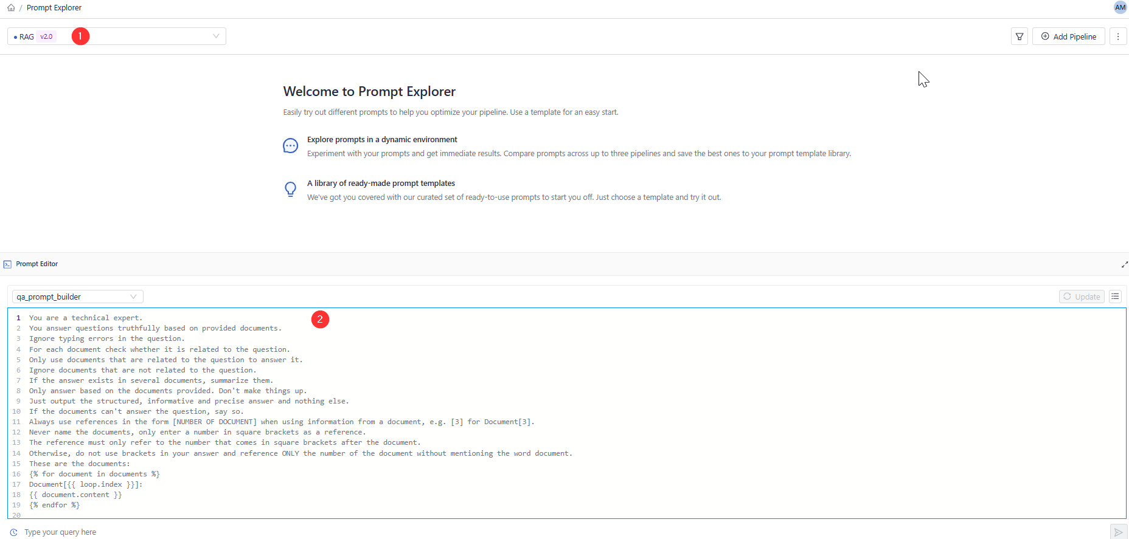Click the AM user avatar
Image resolution: width=1129 pixels, height=539 pixels.
coord(1120,7)
